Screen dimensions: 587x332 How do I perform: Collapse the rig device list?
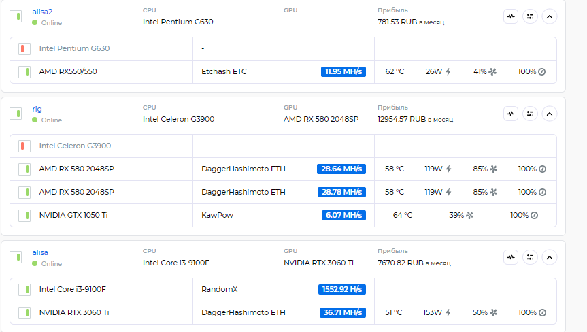tap(549, 114)
